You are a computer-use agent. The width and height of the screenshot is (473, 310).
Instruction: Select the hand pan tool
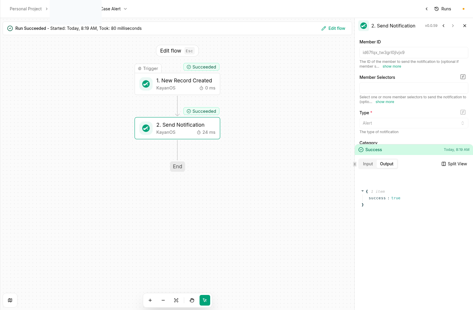[192, 300]
